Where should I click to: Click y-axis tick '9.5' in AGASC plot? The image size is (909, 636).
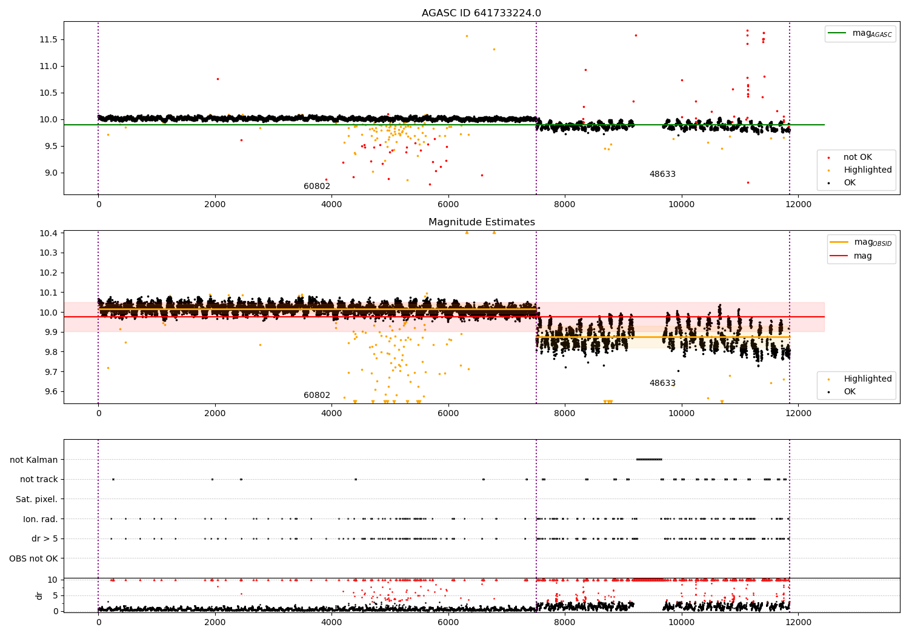tap(50, 146)
